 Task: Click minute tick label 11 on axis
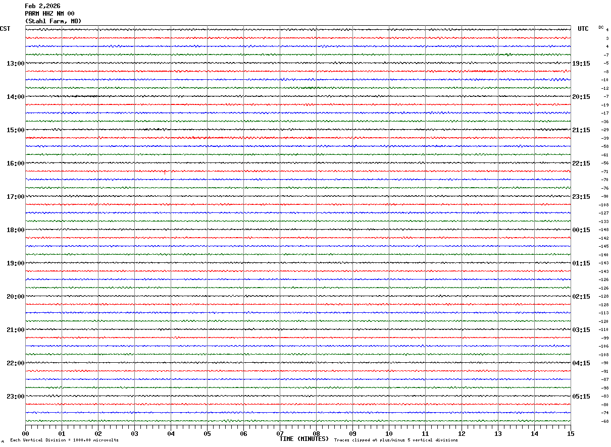point(425,434)
